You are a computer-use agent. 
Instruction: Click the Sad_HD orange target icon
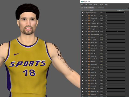coord(89,51)
